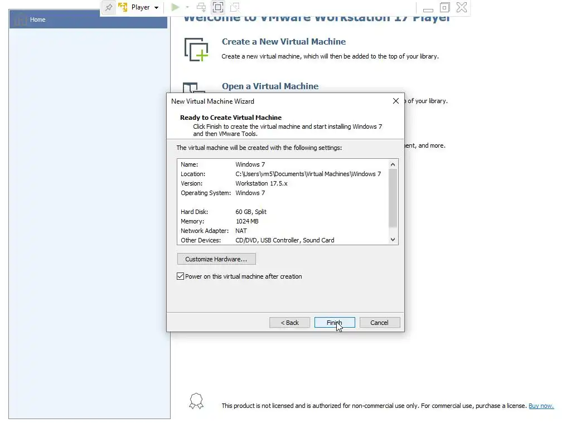Click the 'Operating System:' label
The height and width of the screenshot is (428, 571).
206,193
